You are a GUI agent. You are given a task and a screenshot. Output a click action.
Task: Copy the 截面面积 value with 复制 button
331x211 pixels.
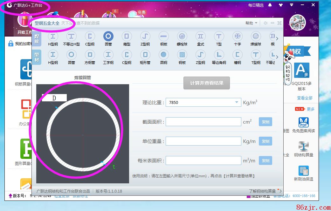(x=265, y=122)
